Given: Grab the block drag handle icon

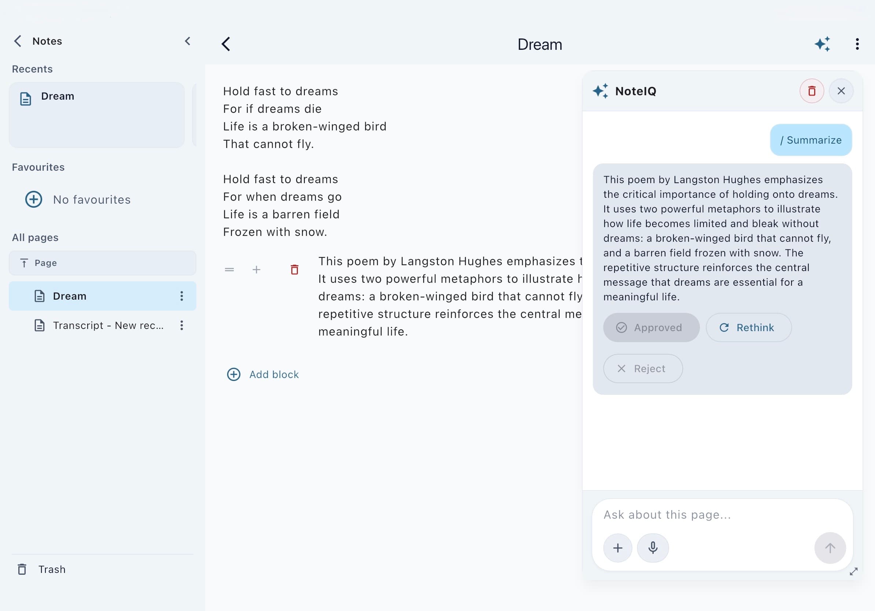Looking at the screenshot, I should click(229, 270).
